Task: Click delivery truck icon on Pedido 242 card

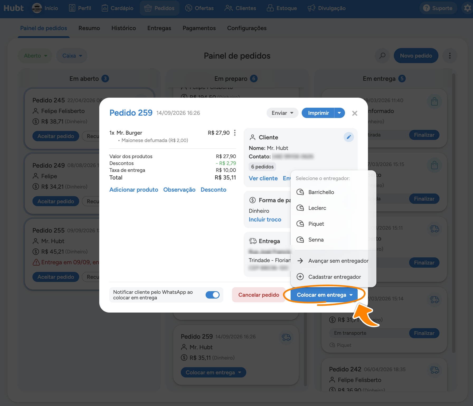Action: click(x=434, y=370)
